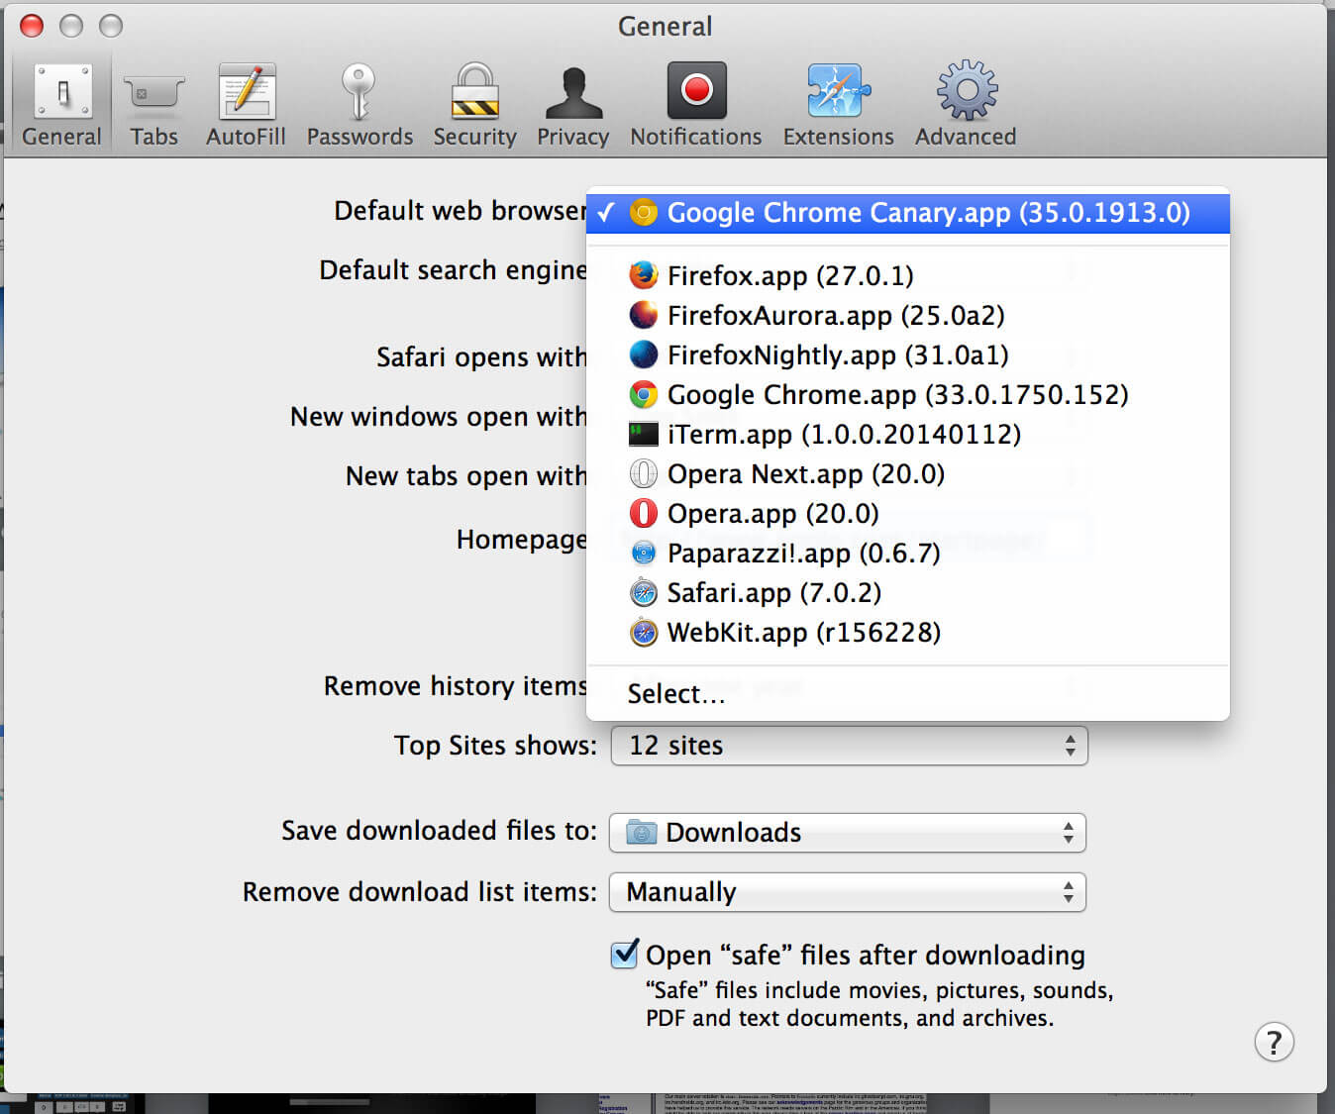Open the Extensions preferences pane

point(838,105)
